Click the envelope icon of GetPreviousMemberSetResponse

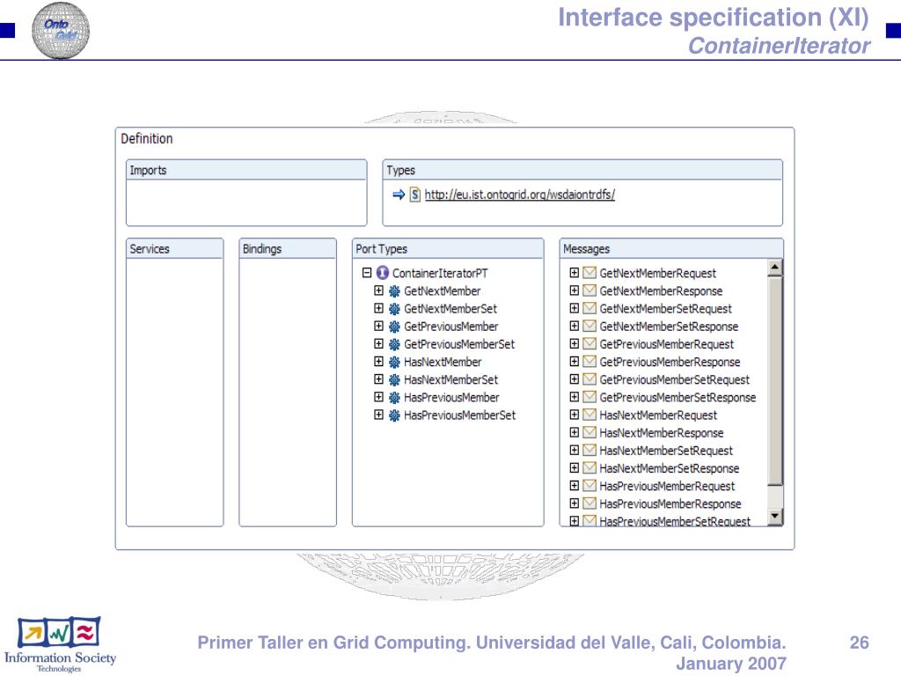[590, 398]
